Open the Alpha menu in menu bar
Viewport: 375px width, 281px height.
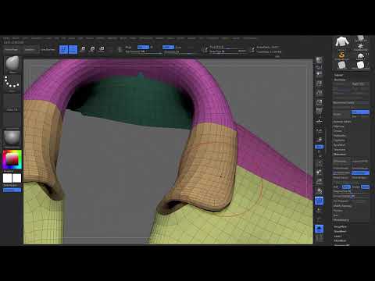point(6,38)
